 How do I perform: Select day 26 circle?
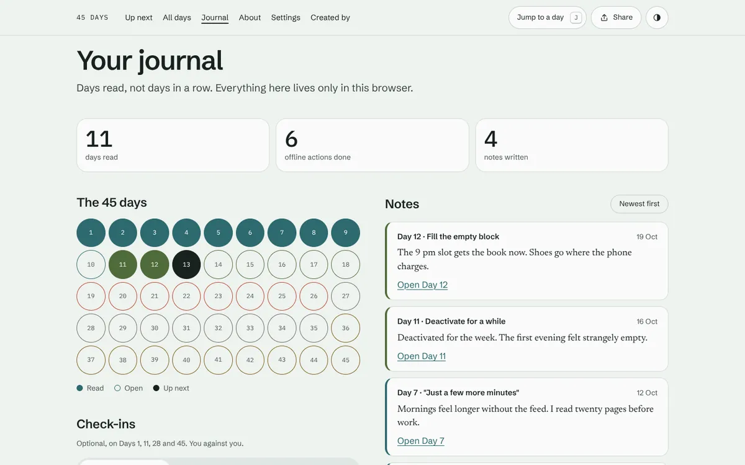pyautogui.click(x=314, y=296)
